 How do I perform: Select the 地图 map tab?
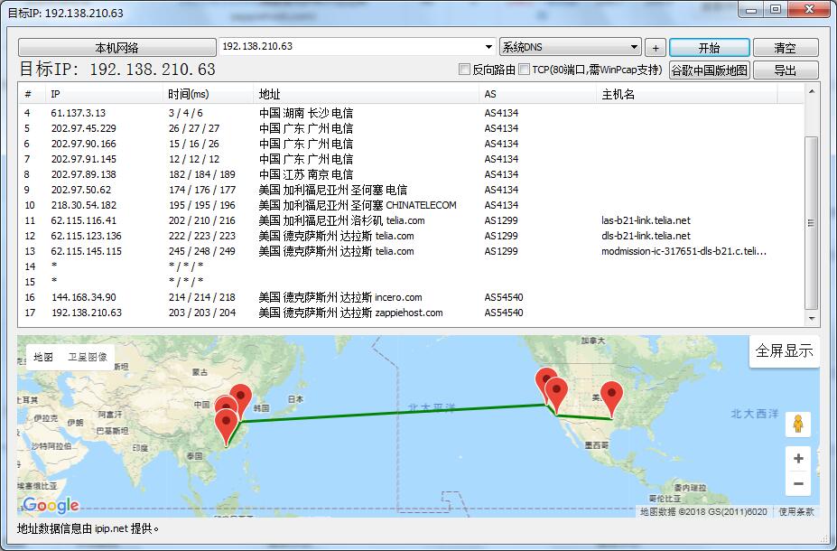click(x=41, y=356)
